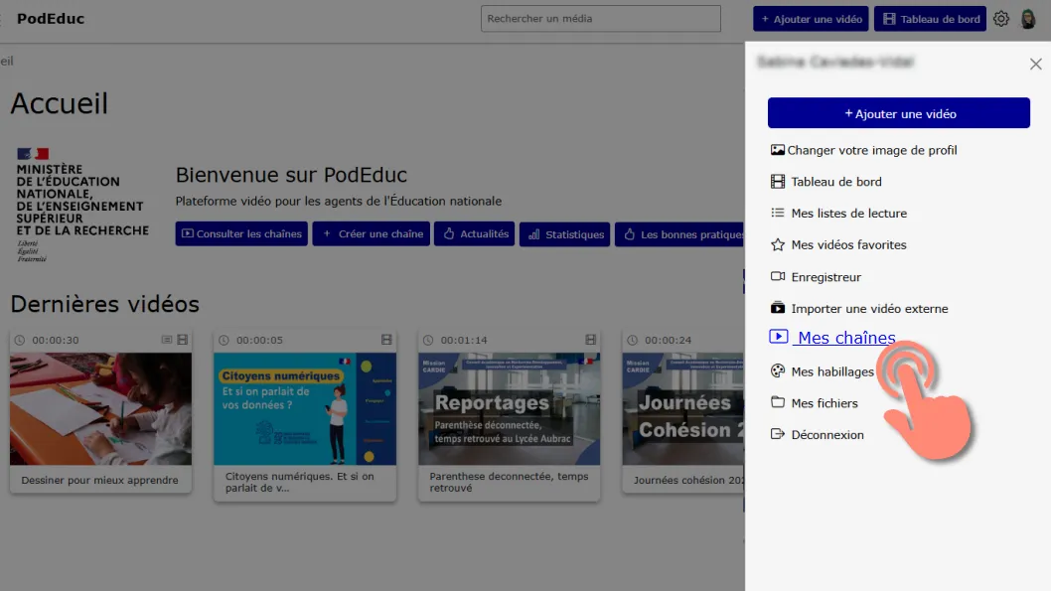This screenshot has width=1051, height=591.
Task: Click the PodEduc logo text
Action: point(51,19)
